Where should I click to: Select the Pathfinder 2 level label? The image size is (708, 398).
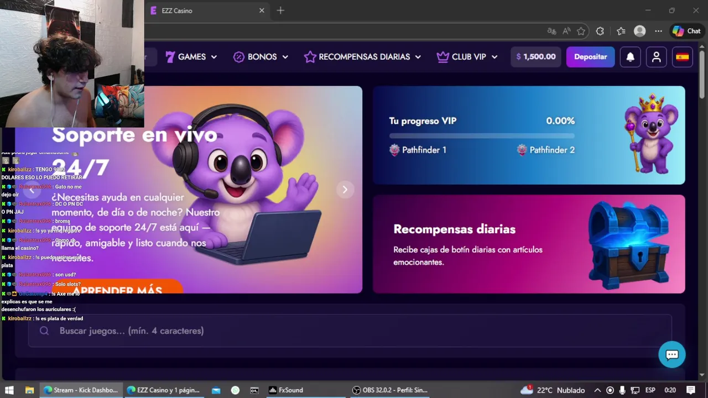click(x=546, y=150)
